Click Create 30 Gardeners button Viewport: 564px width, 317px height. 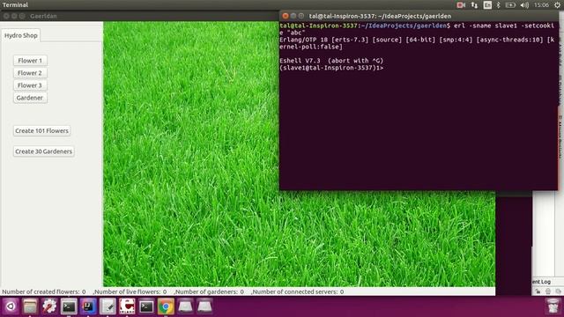point(43,151)
